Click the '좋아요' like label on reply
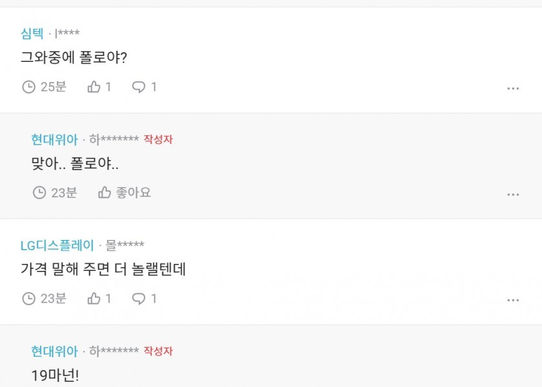This screenshot has height=387, width=542. click(x=133, y=193)
